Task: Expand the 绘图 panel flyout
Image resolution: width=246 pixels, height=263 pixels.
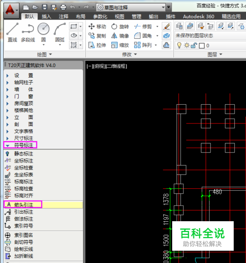Action: tap(44, 55)
